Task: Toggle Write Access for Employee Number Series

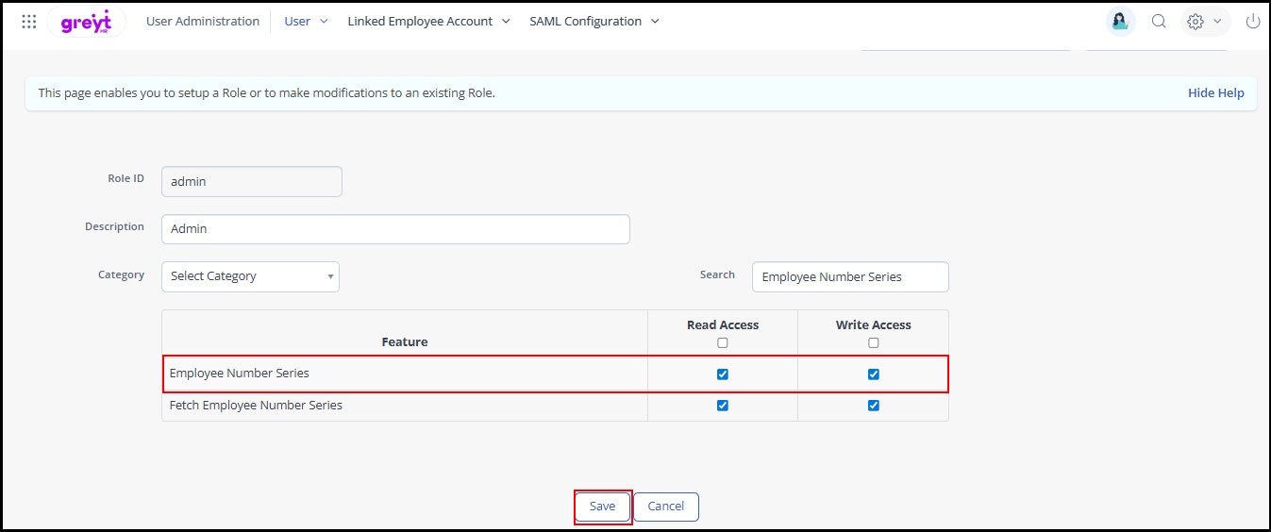Action: pyautogui.click(x=874, y=374)
